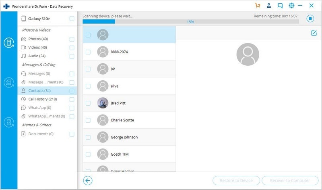Click the Recover to Computer button
Image resolution: width=322 pixels, height=190 pixels.
(x=290, y=181)
